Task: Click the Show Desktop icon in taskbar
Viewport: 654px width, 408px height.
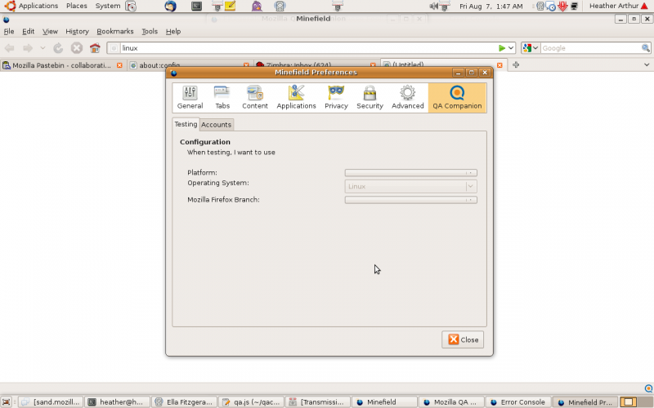Action: point(7,402)
